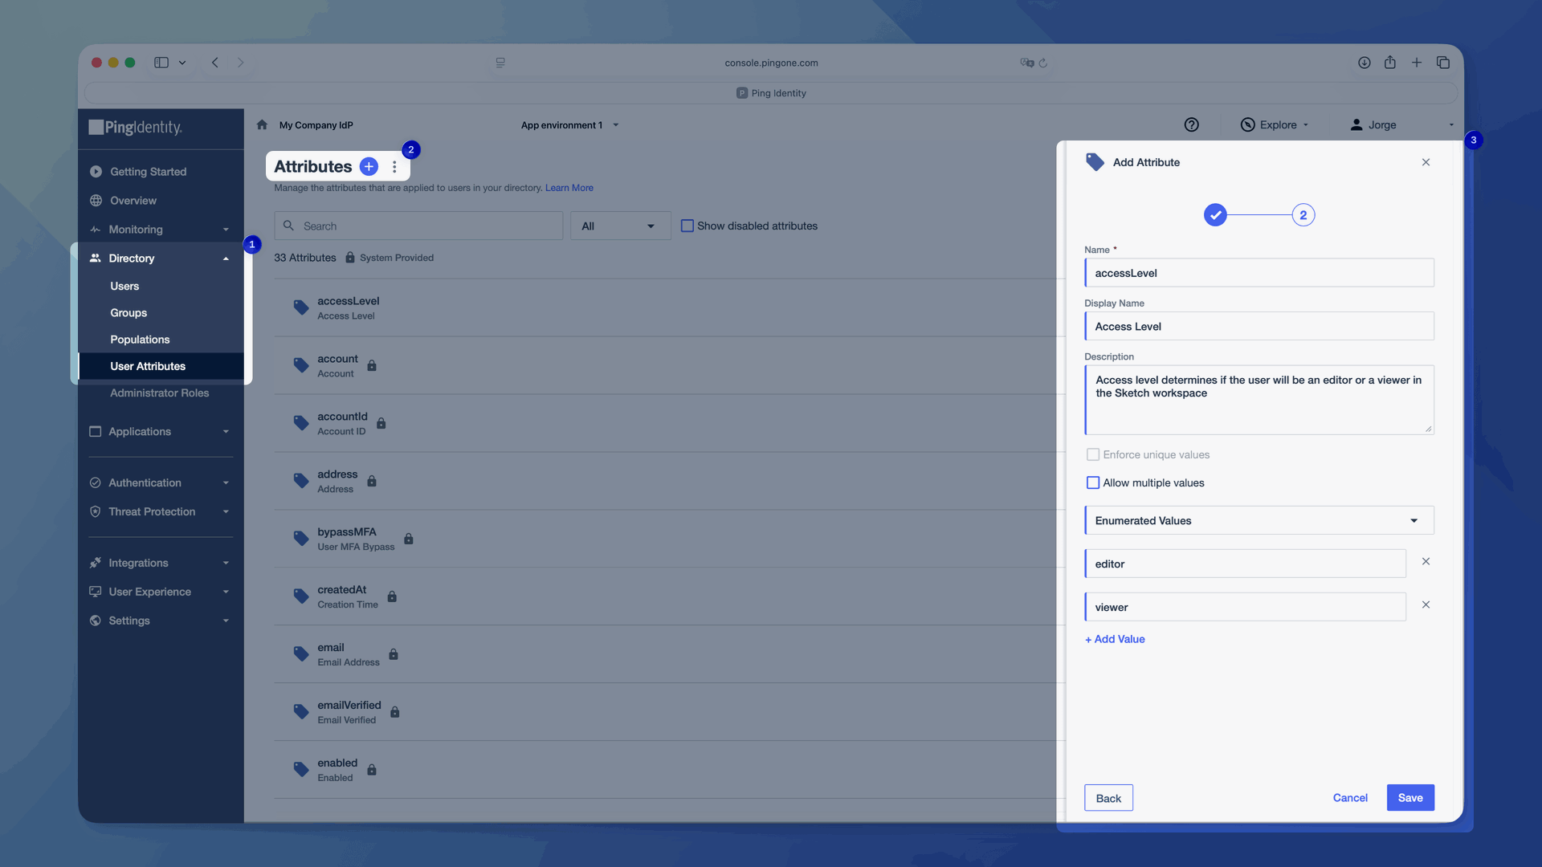Click the My Company IdP breadcrumb
The height and width of the screenshot is (867, 1542).
pos(316,124)
